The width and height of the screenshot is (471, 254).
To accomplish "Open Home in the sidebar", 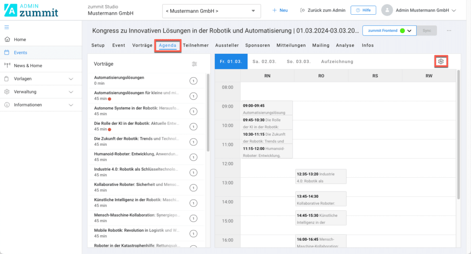I will [20, 40].
